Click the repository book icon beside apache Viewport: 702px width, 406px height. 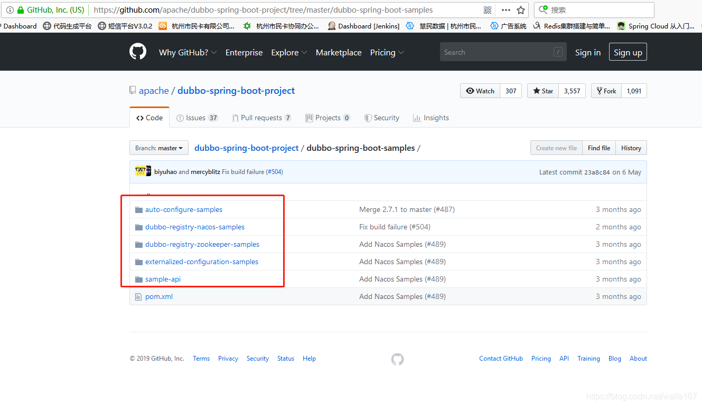point(133,91)
